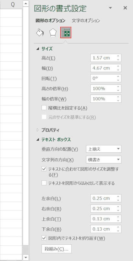Click the 高さの倍率 value field
Image resolution: width=133 pixels, height=261 pixels.
(106, 88)
